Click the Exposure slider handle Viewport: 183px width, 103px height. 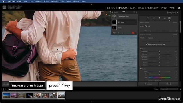coord(160,51)
